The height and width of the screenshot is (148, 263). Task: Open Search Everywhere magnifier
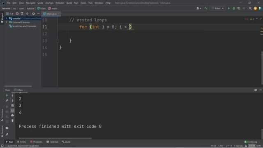tap(250, 8)
